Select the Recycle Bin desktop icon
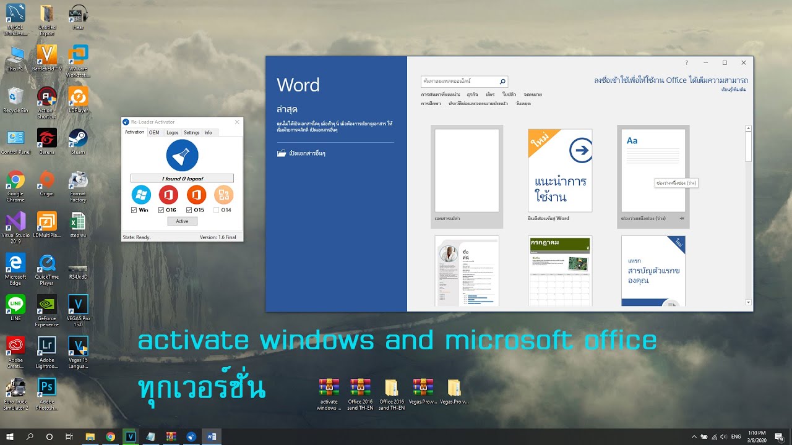This screenshot has width=792, height=445. [15, 100]
